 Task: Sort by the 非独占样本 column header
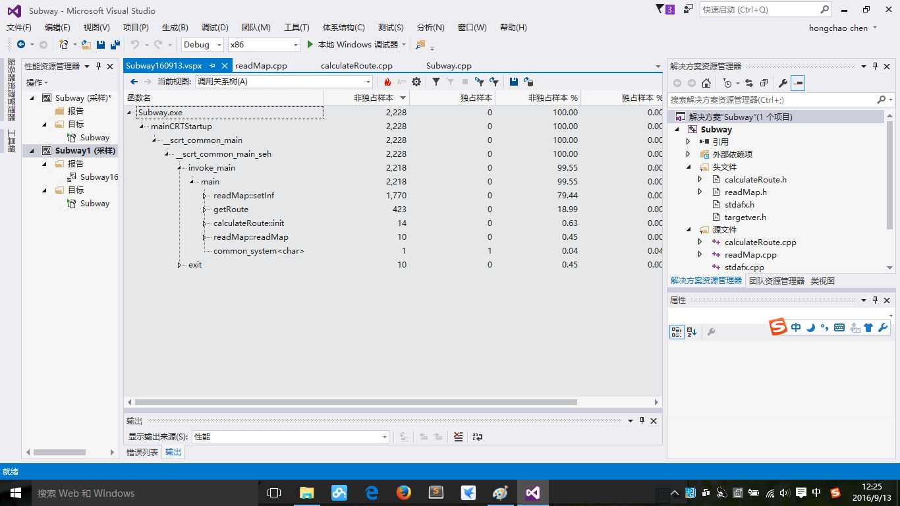366,98
